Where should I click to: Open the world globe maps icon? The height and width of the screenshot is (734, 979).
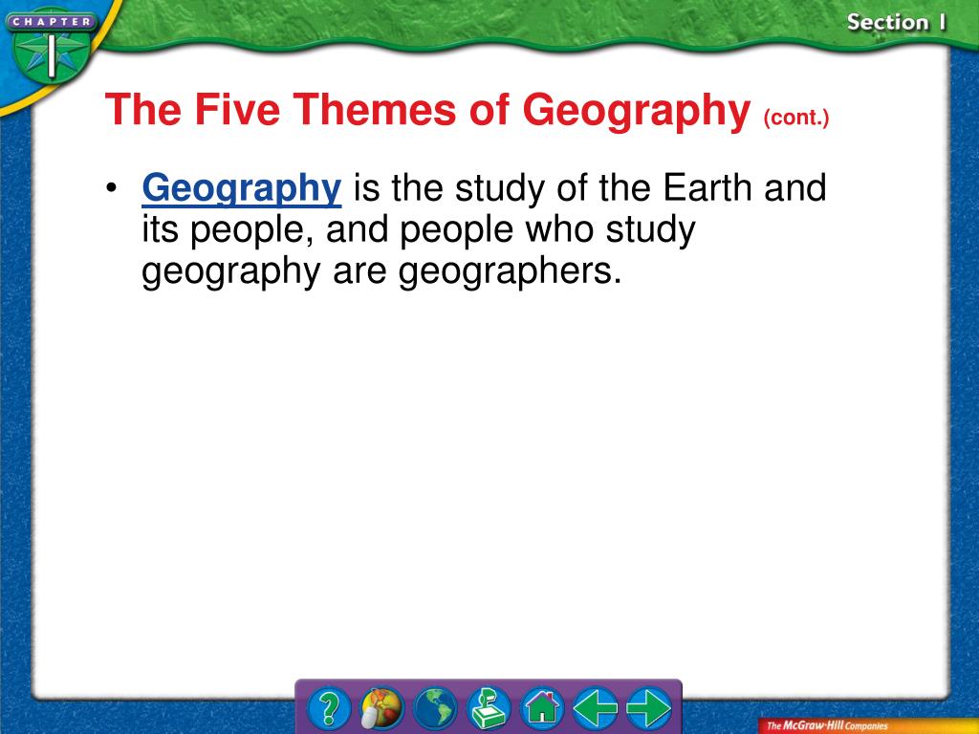pos(435,708)
